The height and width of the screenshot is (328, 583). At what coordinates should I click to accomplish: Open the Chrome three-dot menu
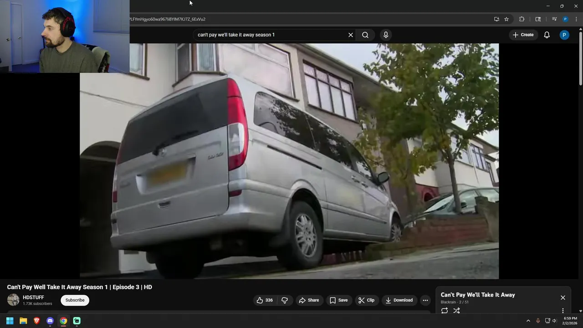(576, 19)
